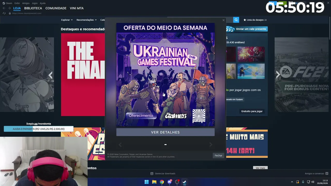Screen dimensions: 331x186
Task: Open the Amigos menu
Action: coord(26,3)
